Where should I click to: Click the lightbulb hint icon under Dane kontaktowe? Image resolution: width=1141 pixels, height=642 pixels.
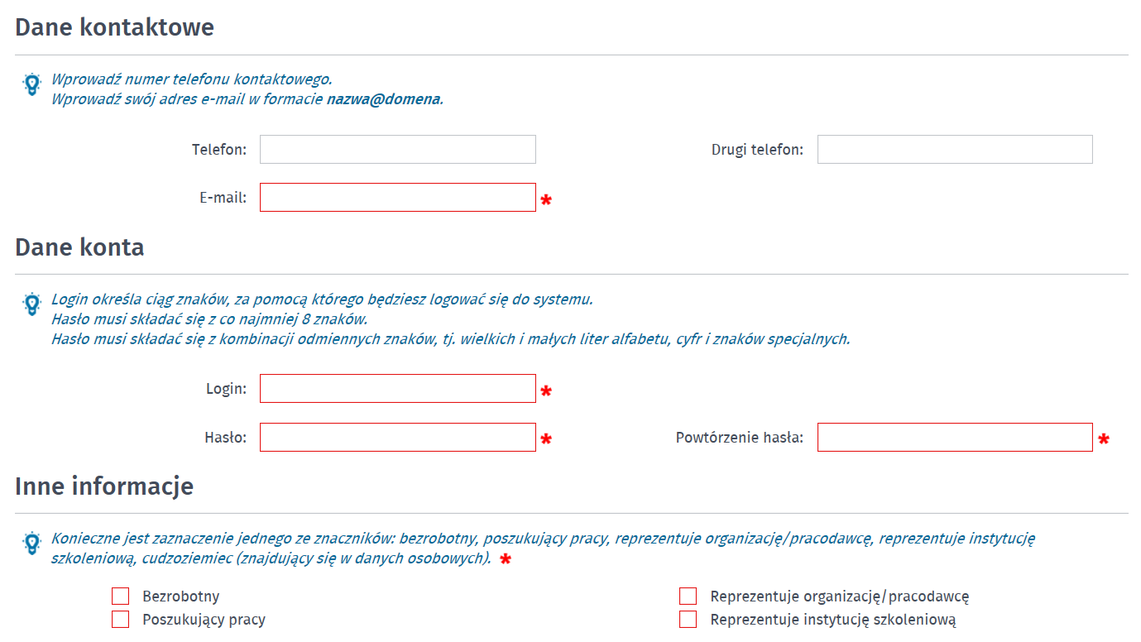[31, 84]
